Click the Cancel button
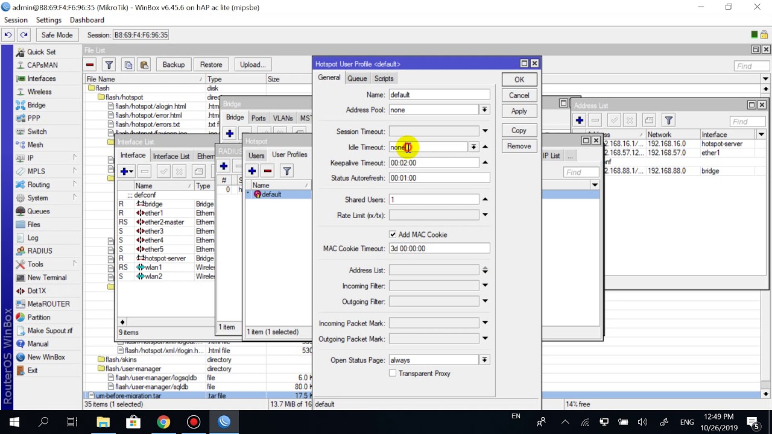This screenshot has height=434, width=772. point(519,95)
